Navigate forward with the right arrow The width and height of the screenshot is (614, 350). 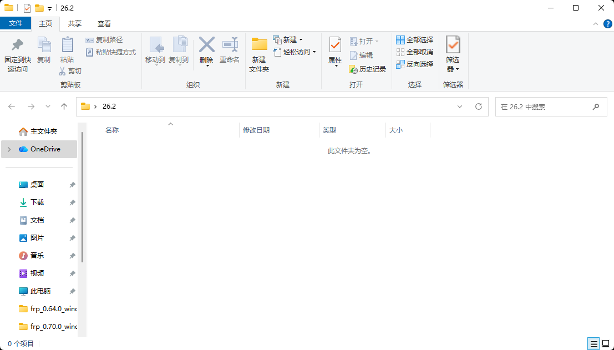tap(31, 106)
